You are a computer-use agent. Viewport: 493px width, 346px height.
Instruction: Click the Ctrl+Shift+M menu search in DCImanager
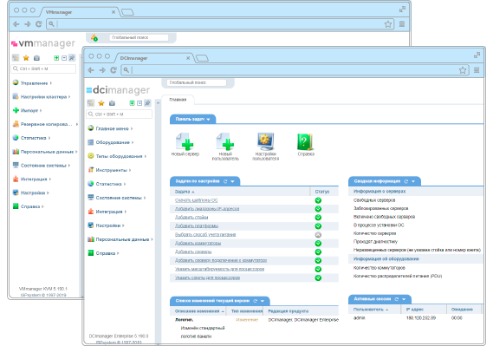[120, 114]
